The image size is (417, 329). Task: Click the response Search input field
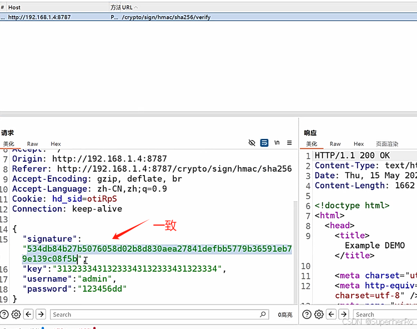[x=385, y=315]
